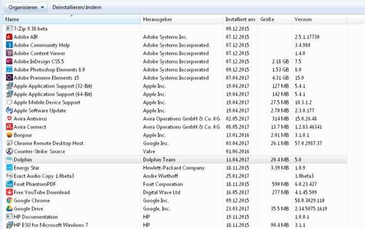Viewport: 365px width, 229px height.
Task: Click the version 57.0.2987.37 cell
Action: click(308, 143)
